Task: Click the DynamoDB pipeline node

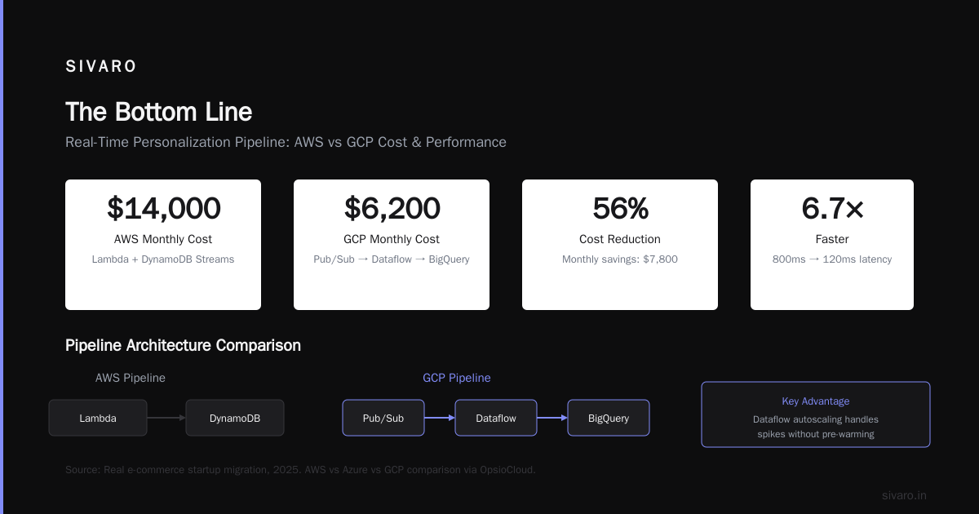Action: coord(235,418)
